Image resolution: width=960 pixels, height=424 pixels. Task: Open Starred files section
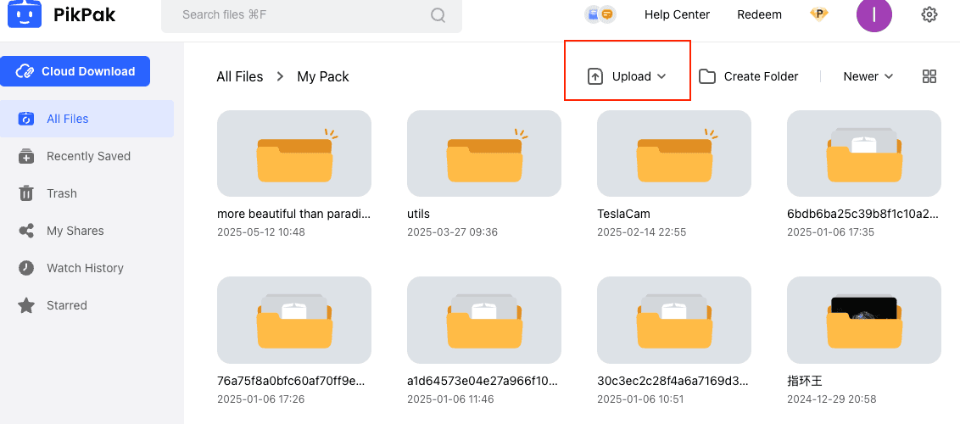coord(87,305)
